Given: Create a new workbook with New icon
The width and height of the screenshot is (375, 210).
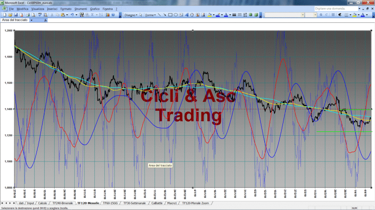Looking at the screenshot, I should click(5, 15).
